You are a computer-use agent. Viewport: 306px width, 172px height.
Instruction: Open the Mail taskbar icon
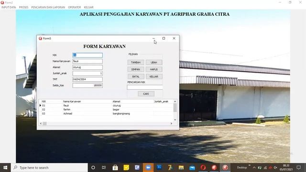(x=192, y=168)
